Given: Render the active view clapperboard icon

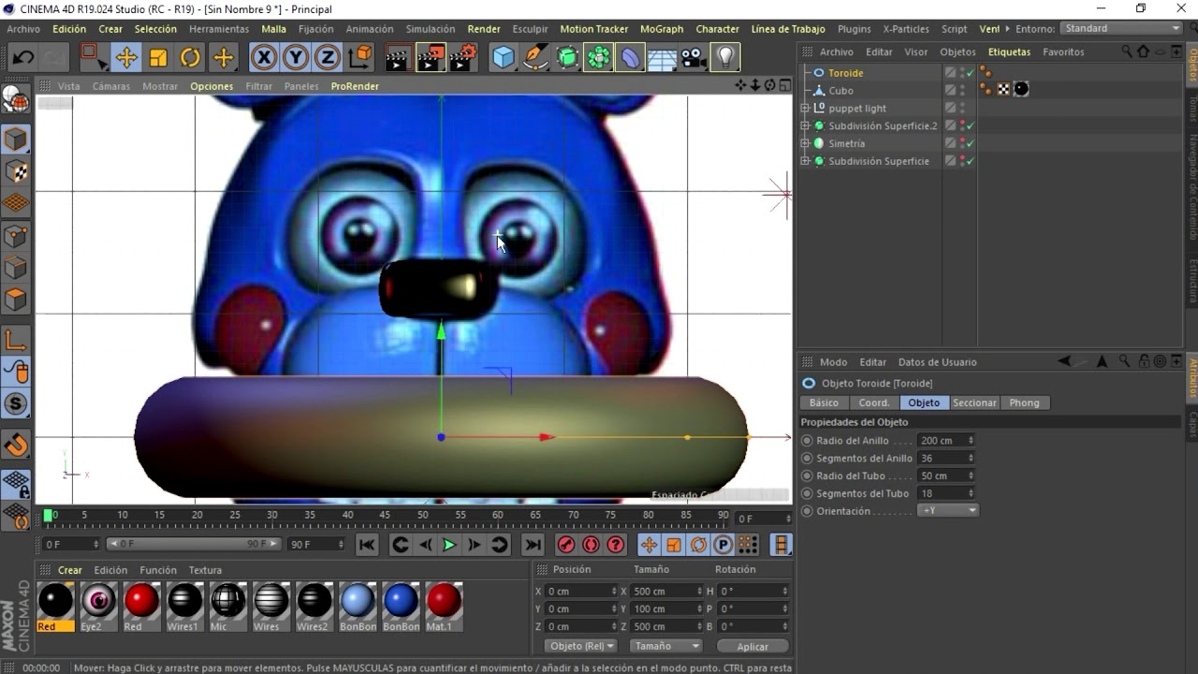Looking at the screenshot, I should click(398, 58).
